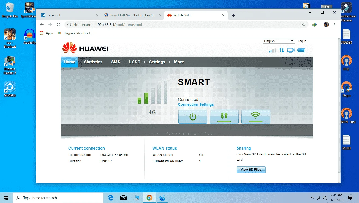The height and width of the screenshot is (203, 359).
Task: Open the USSD navigation tab
Action: (x=134, y=62)
